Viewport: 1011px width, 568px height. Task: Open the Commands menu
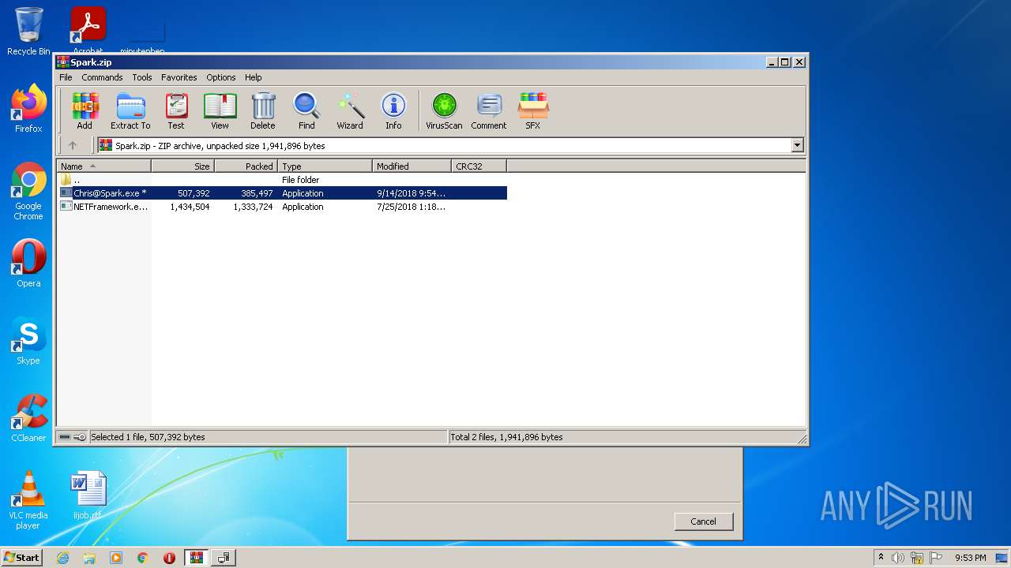[102, 77]
